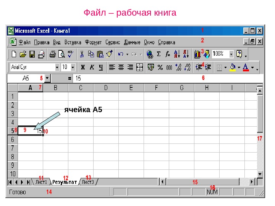The width and height of the screenshot is (275, 206).
Task: Apply the yellow fill color bucket
Action: 233,68
